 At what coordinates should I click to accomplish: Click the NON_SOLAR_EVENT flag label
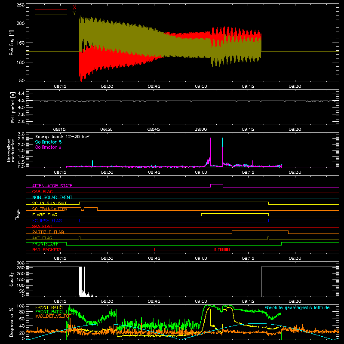[x=52, y=197]
